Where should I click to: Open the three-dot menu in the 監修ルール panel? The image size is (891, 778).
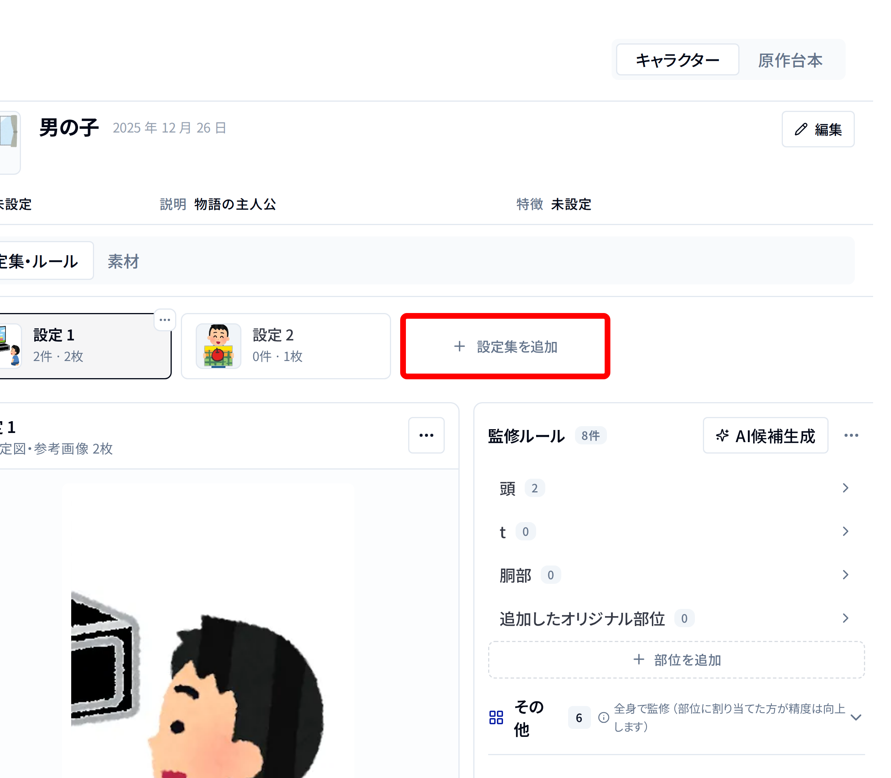point(851,435)
